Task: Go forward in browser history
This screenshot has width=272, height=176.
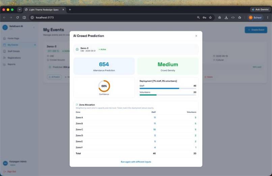Action: pyautogui.click(x=11, y=17)
